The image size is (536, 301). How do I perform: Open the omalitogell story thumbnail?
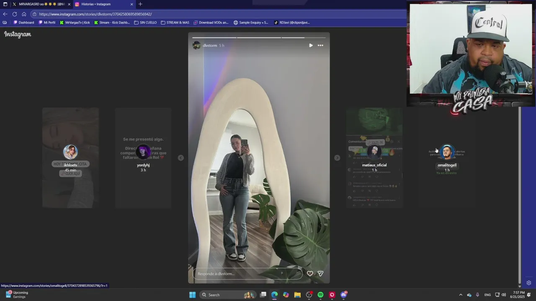tap(447, 158)
